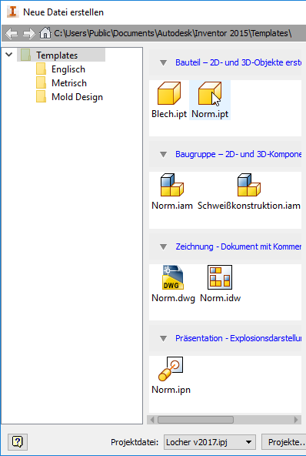Click the scrollbar right arrow
The image size is (306, 456).
click(296, 420)
